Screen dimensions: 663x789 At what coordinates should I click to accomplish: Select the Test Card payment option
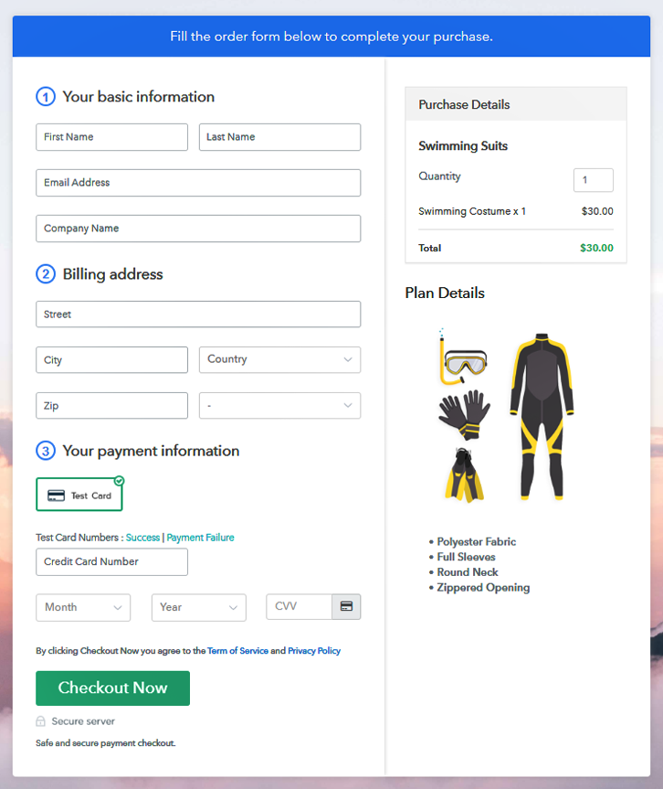click(x=79, y=495)
